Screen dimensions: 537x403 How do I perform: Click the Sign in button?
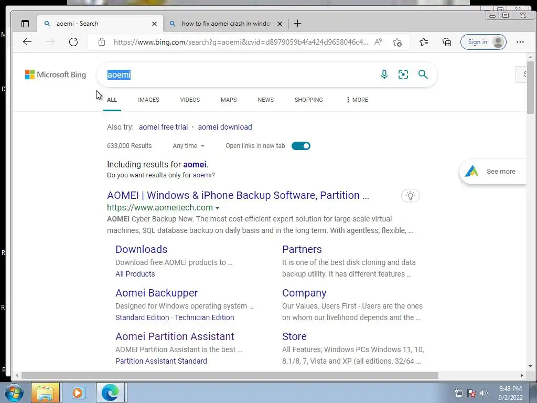483,42
